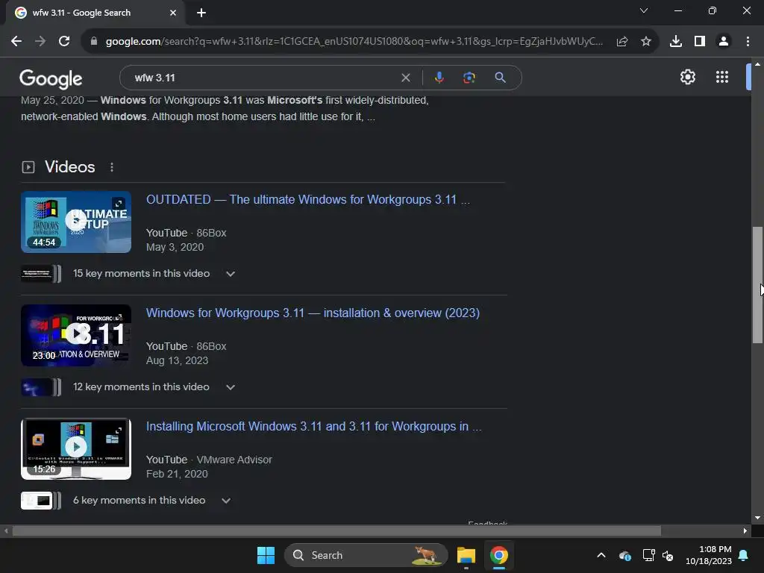Play the 15:26 video thumbnail
Viewport: 764px width, 573px height.
tap(76, 448)
